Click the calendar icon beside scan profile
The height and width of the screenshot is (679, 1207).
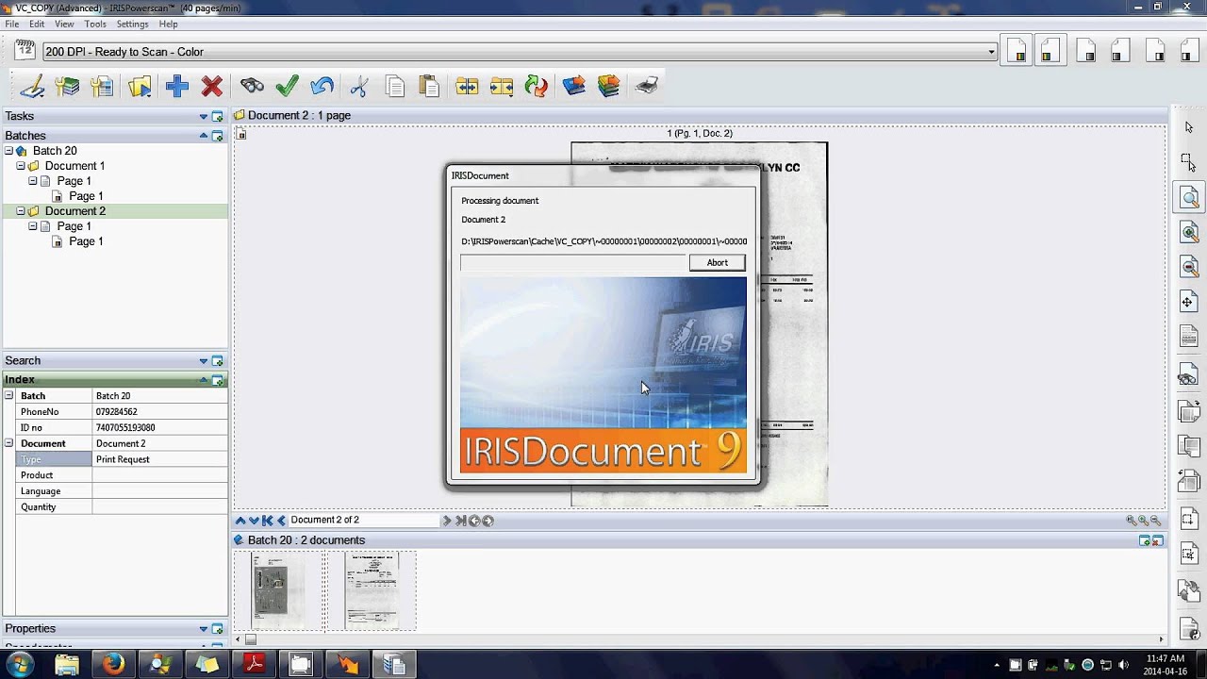tap(25, 51)
